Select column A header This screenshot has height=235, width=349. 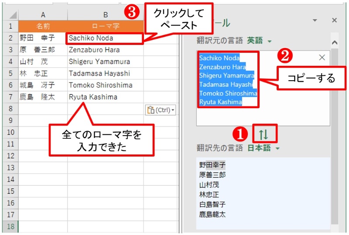coord(43,15)
